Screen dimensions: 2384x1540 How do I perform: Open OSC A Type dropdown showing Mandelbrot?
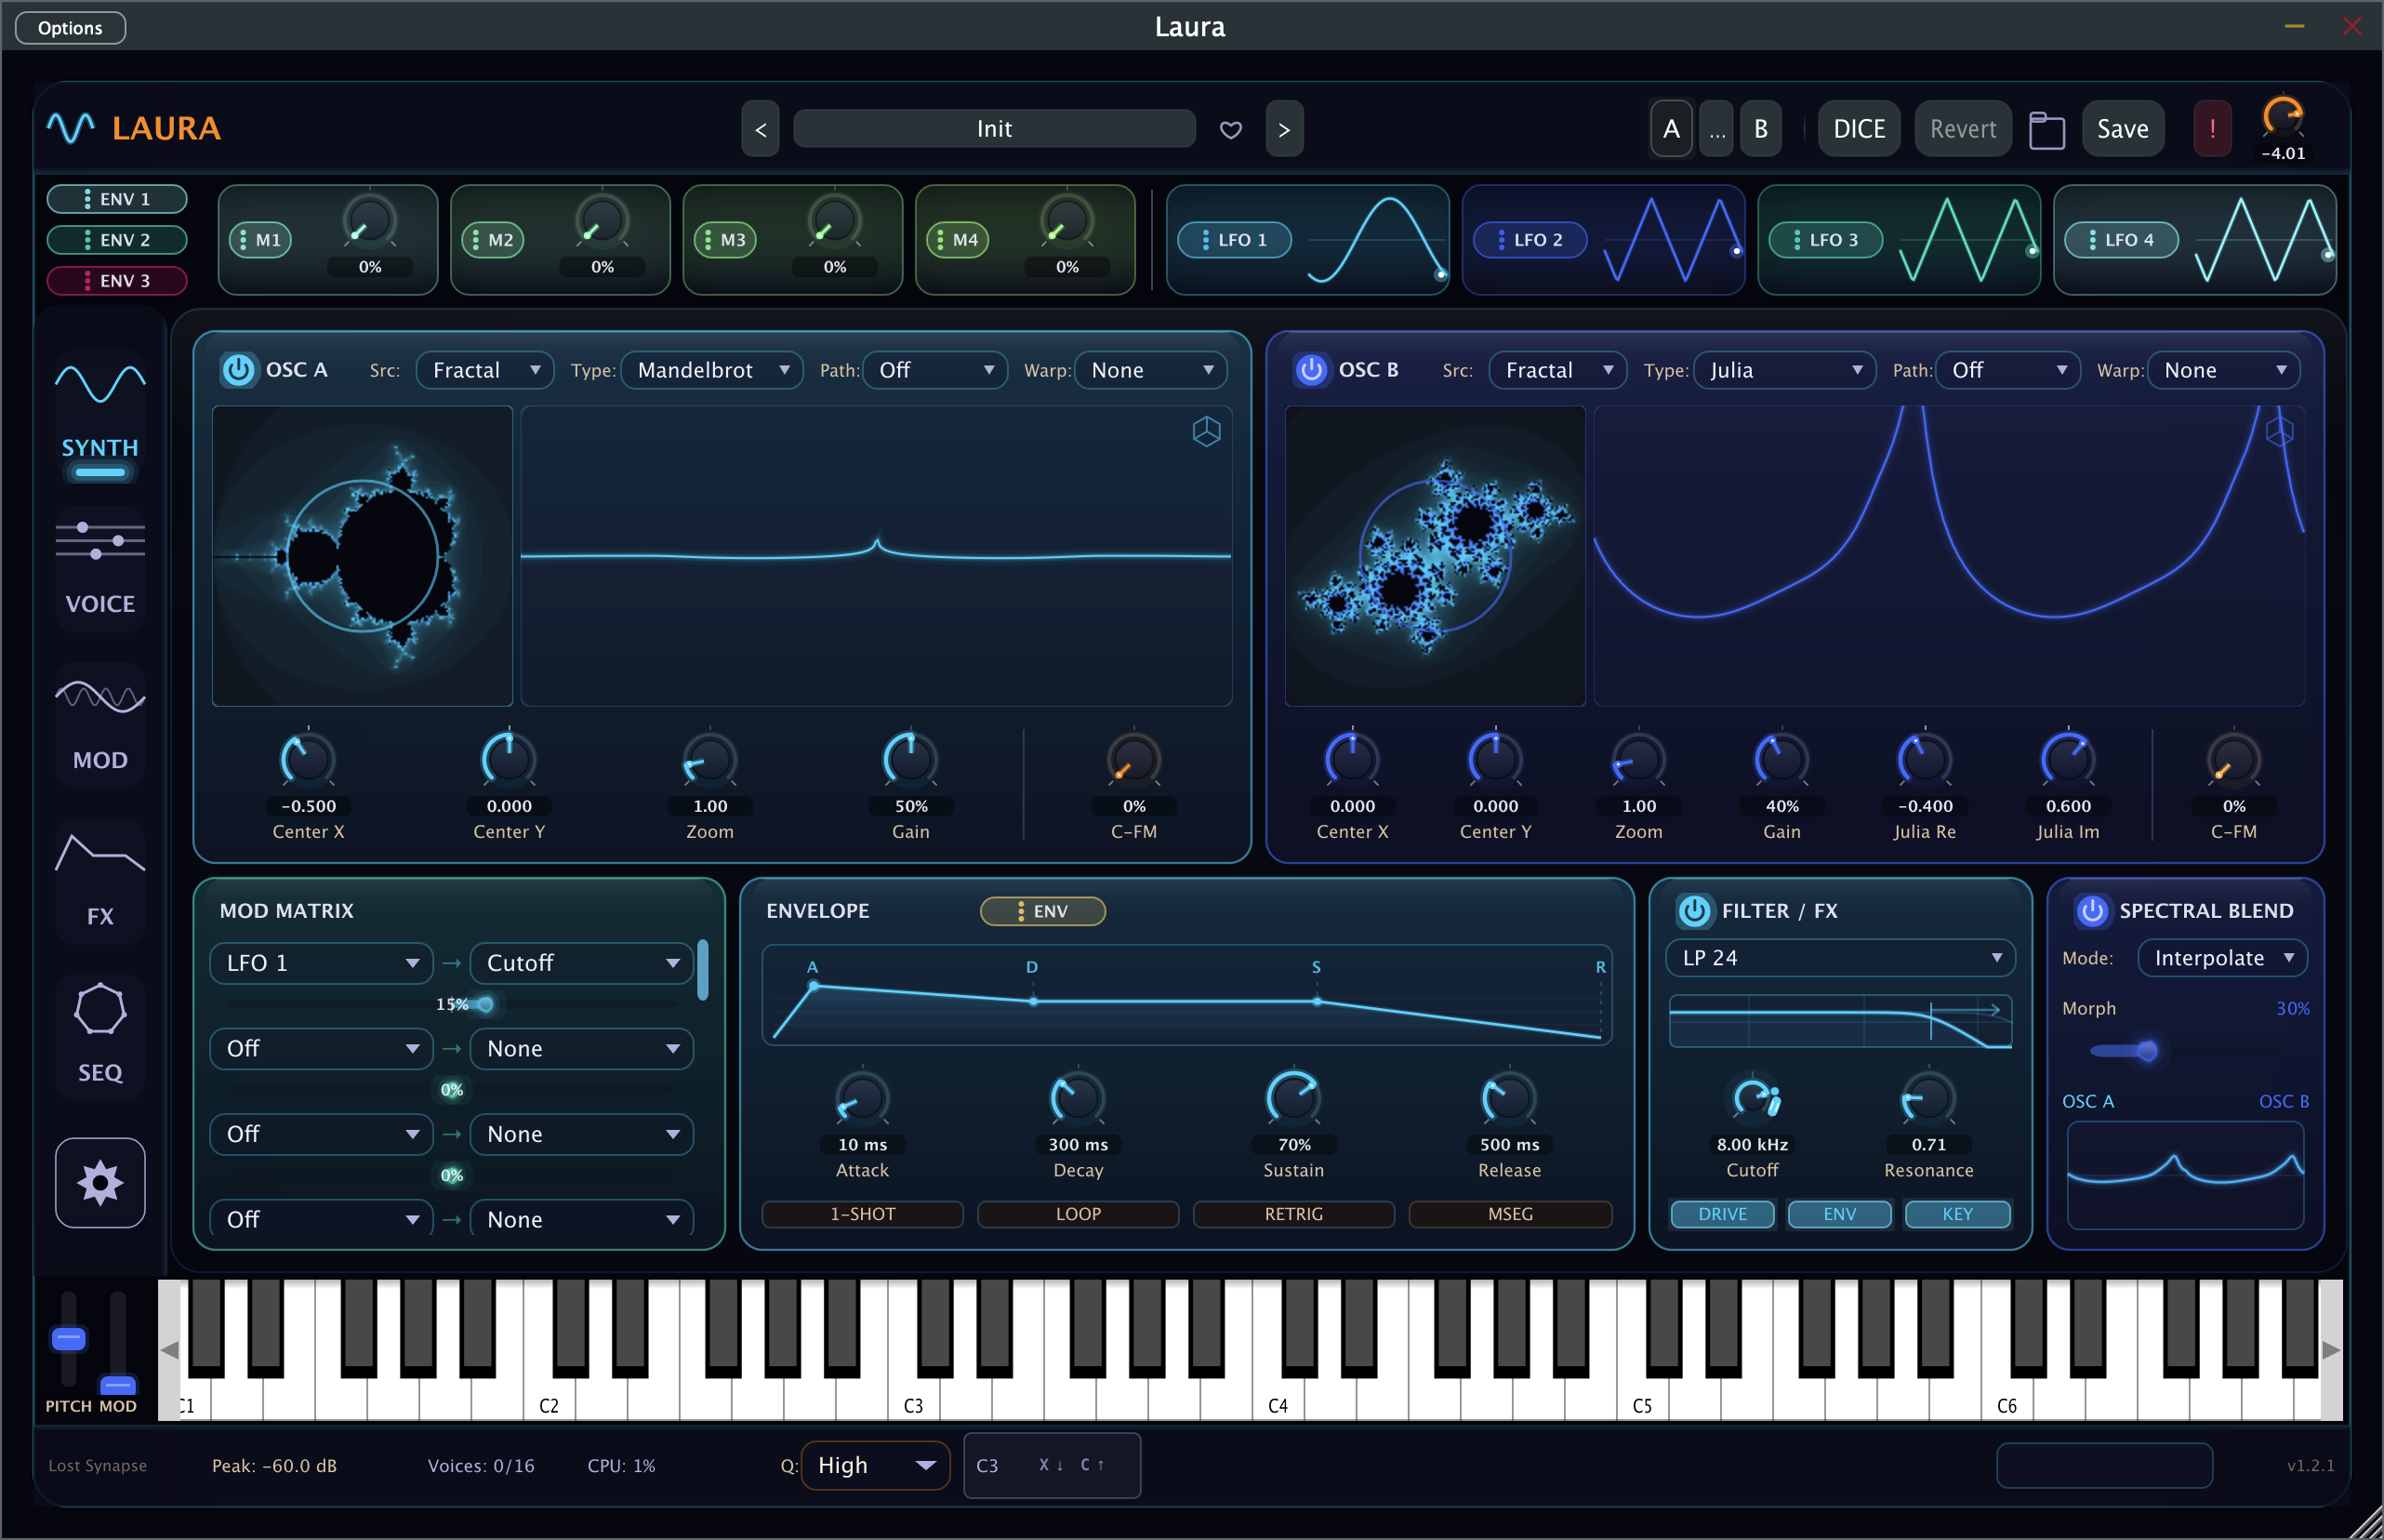[x=711, y=370]
